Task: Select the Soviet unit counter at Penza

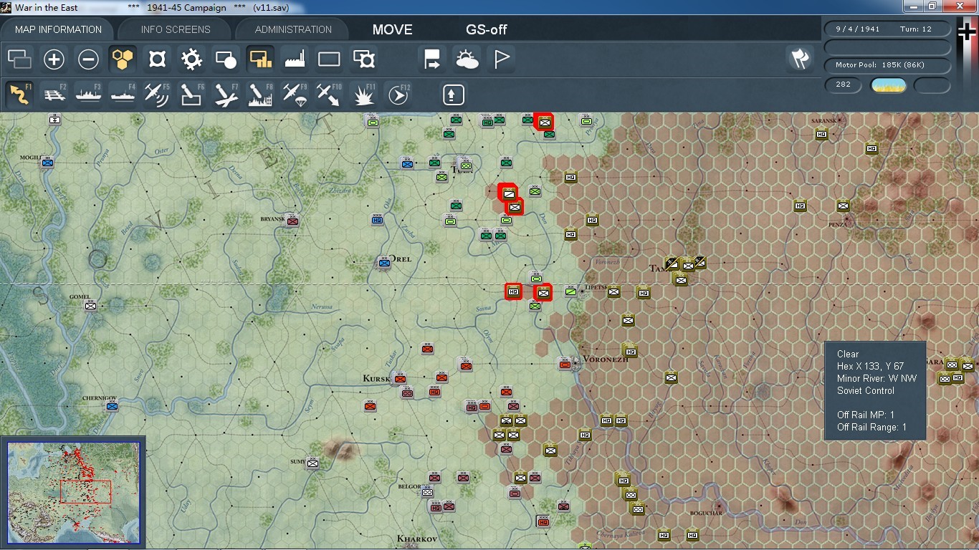Action: tap(843, 206)
